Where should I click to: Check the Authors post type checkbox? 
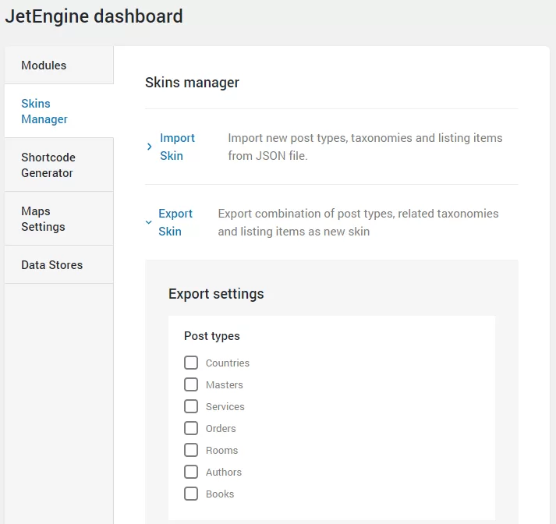click(191, 472)
